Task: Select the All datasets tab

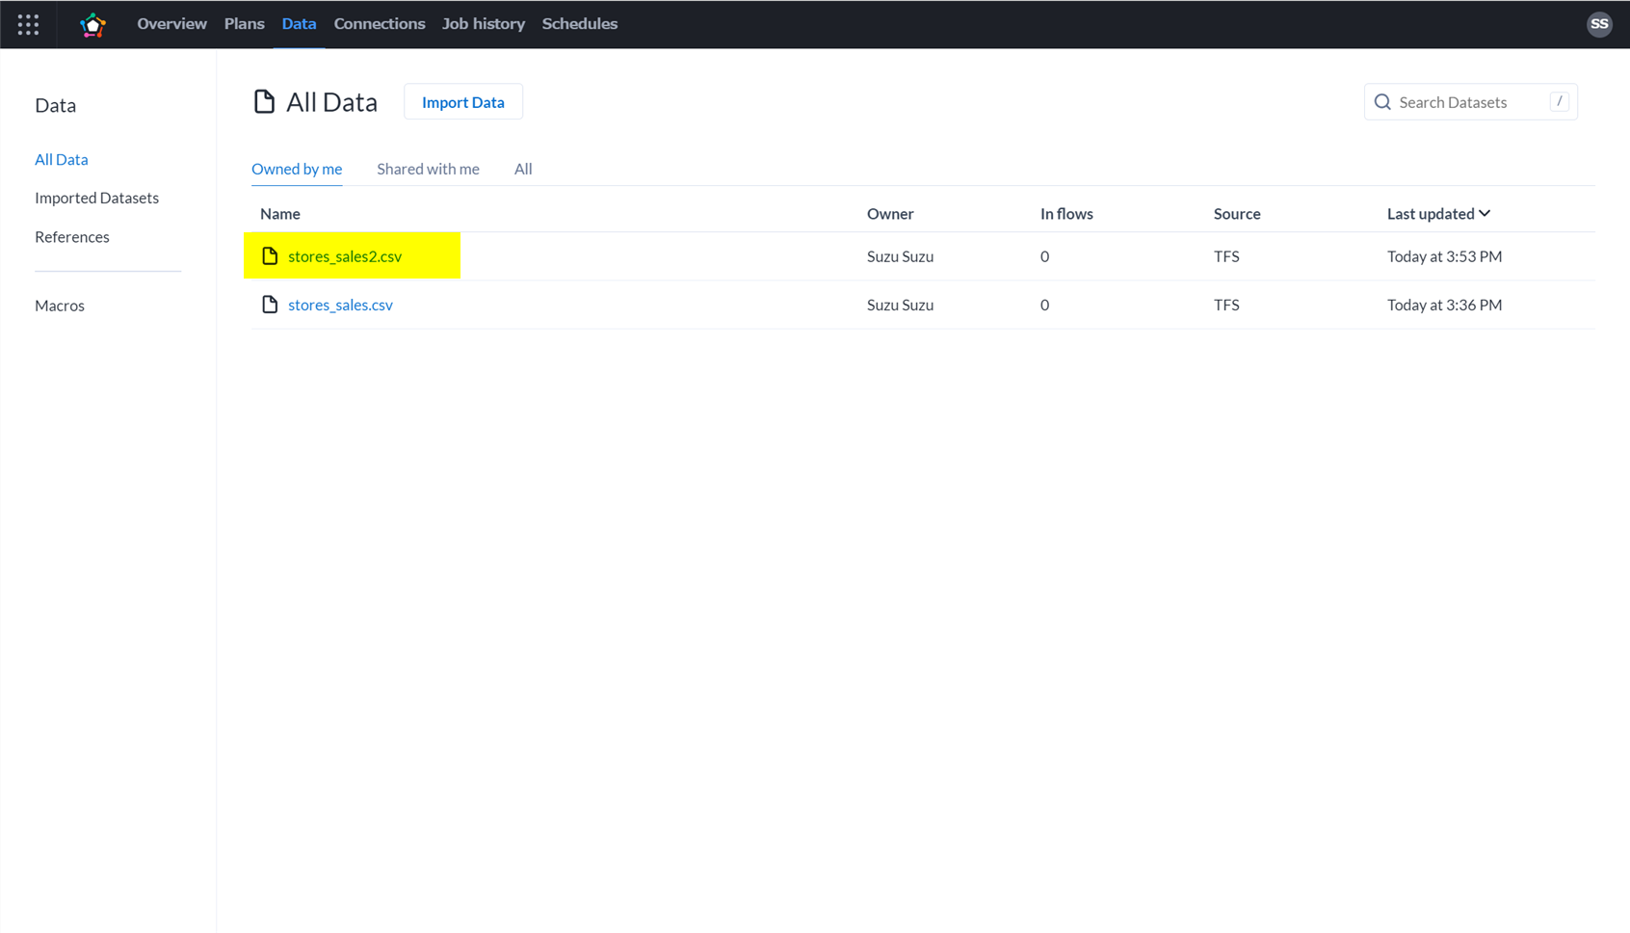Action: click(x=523, y=169)
